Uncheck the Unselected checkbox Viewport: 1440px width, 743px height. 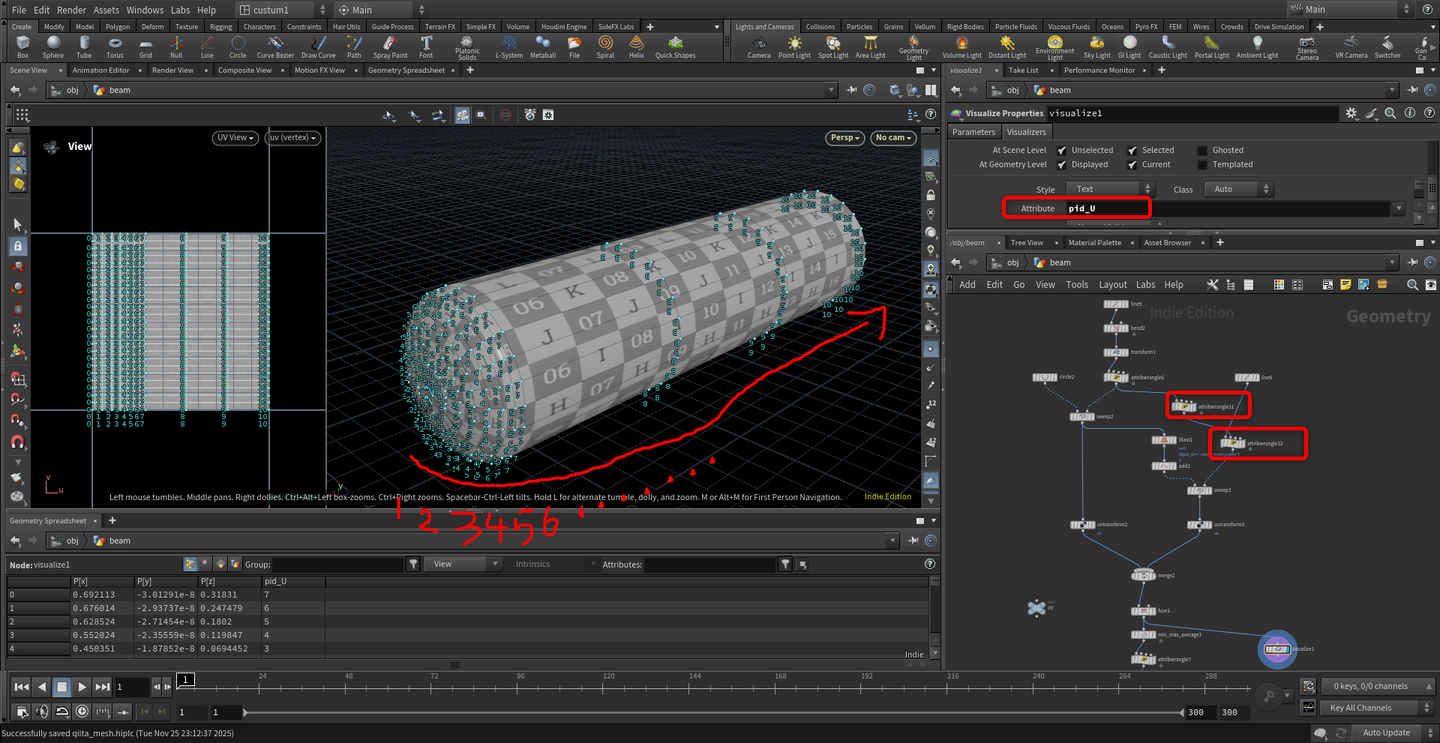[1062, 151]
